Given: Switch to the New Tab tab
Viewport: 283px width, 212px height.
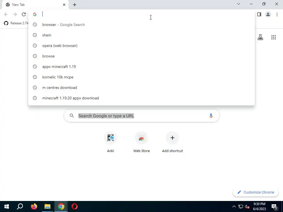Looking at the screenshot, I should [x=35, y=5].
